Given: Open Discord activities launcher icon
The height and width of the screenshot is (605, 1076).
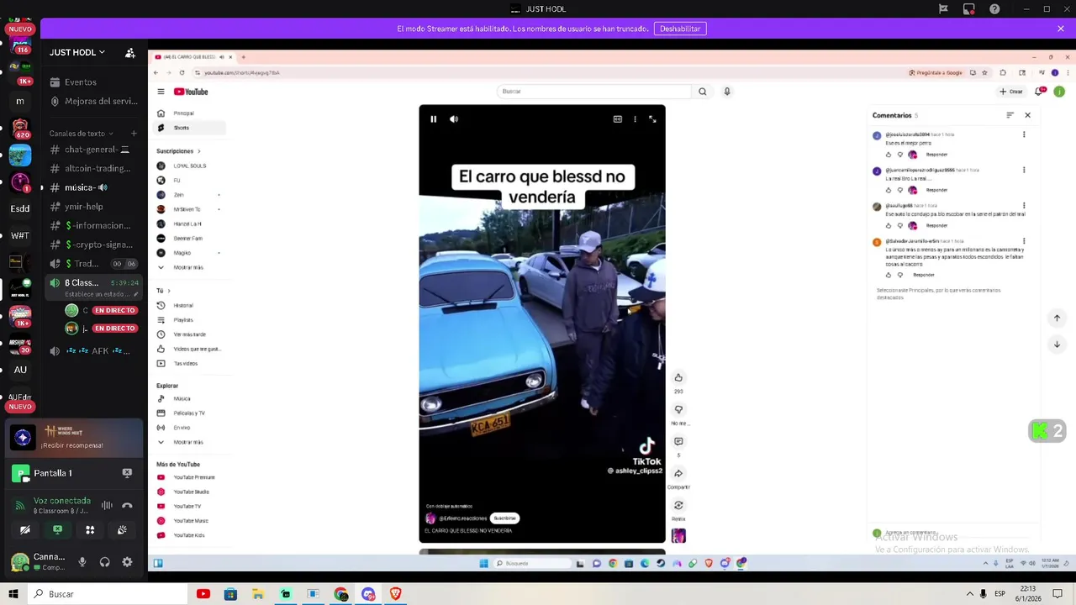Looking at the screenshot, I should tap(90, 529).
